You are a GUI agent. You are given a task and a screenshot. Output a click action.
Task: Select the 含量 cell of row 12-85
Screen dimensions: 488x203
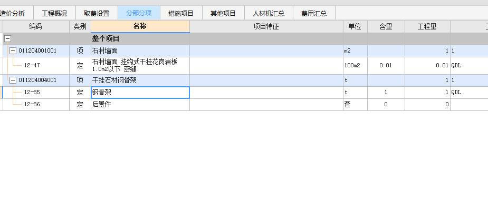coord(386,93)
